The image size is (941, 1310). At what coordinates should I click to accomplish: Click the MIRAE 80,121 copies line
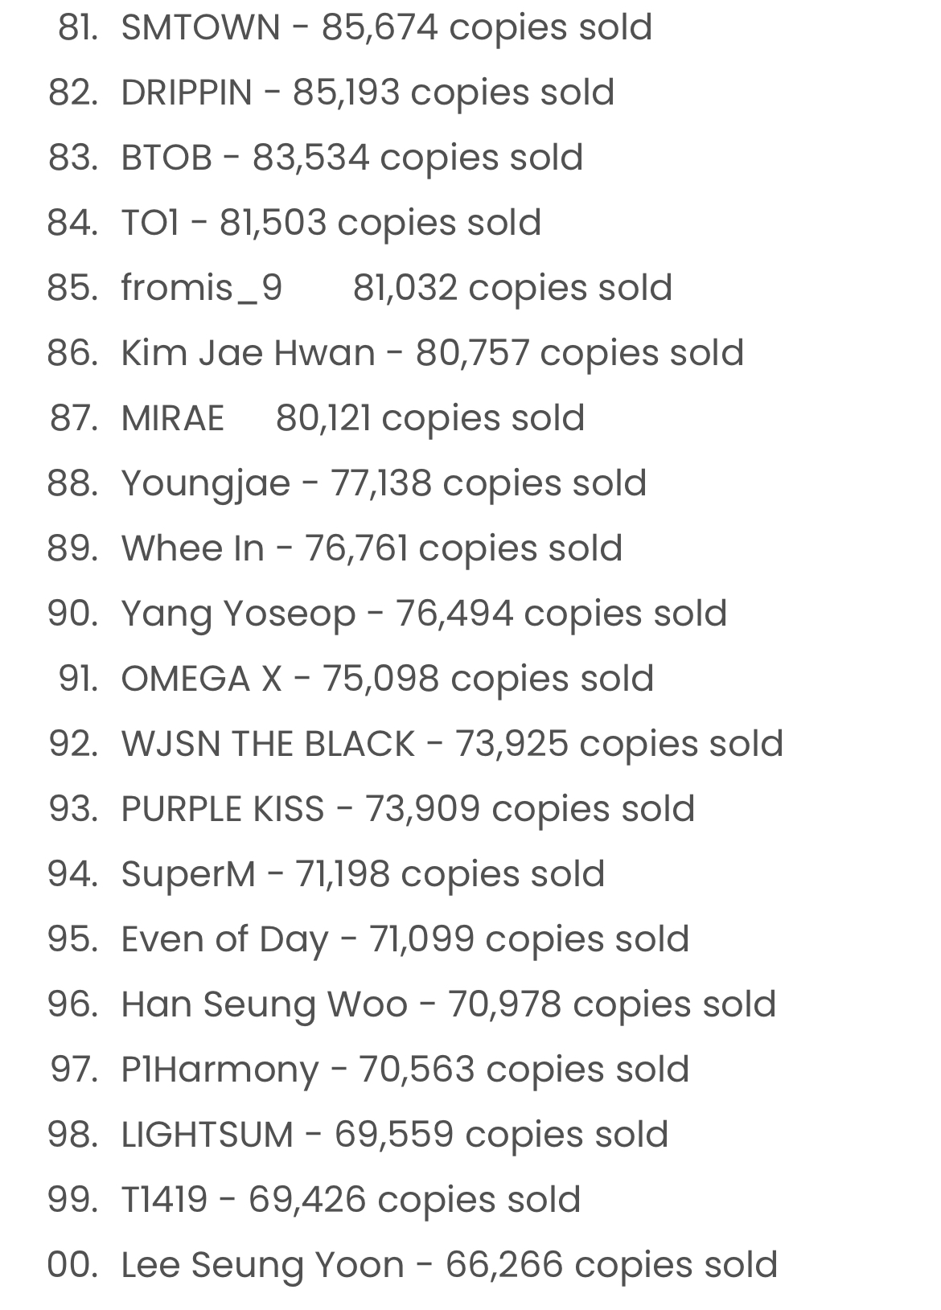(x=317, y=418)
